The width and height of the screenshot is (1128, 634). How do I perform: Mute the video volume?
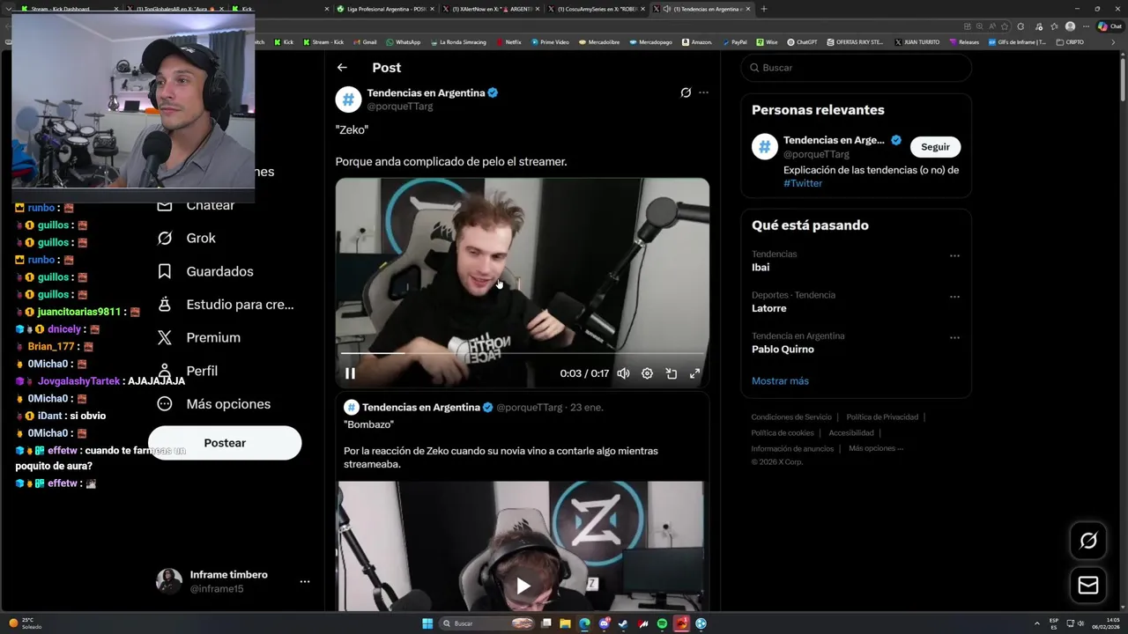[x=623, y=373]
